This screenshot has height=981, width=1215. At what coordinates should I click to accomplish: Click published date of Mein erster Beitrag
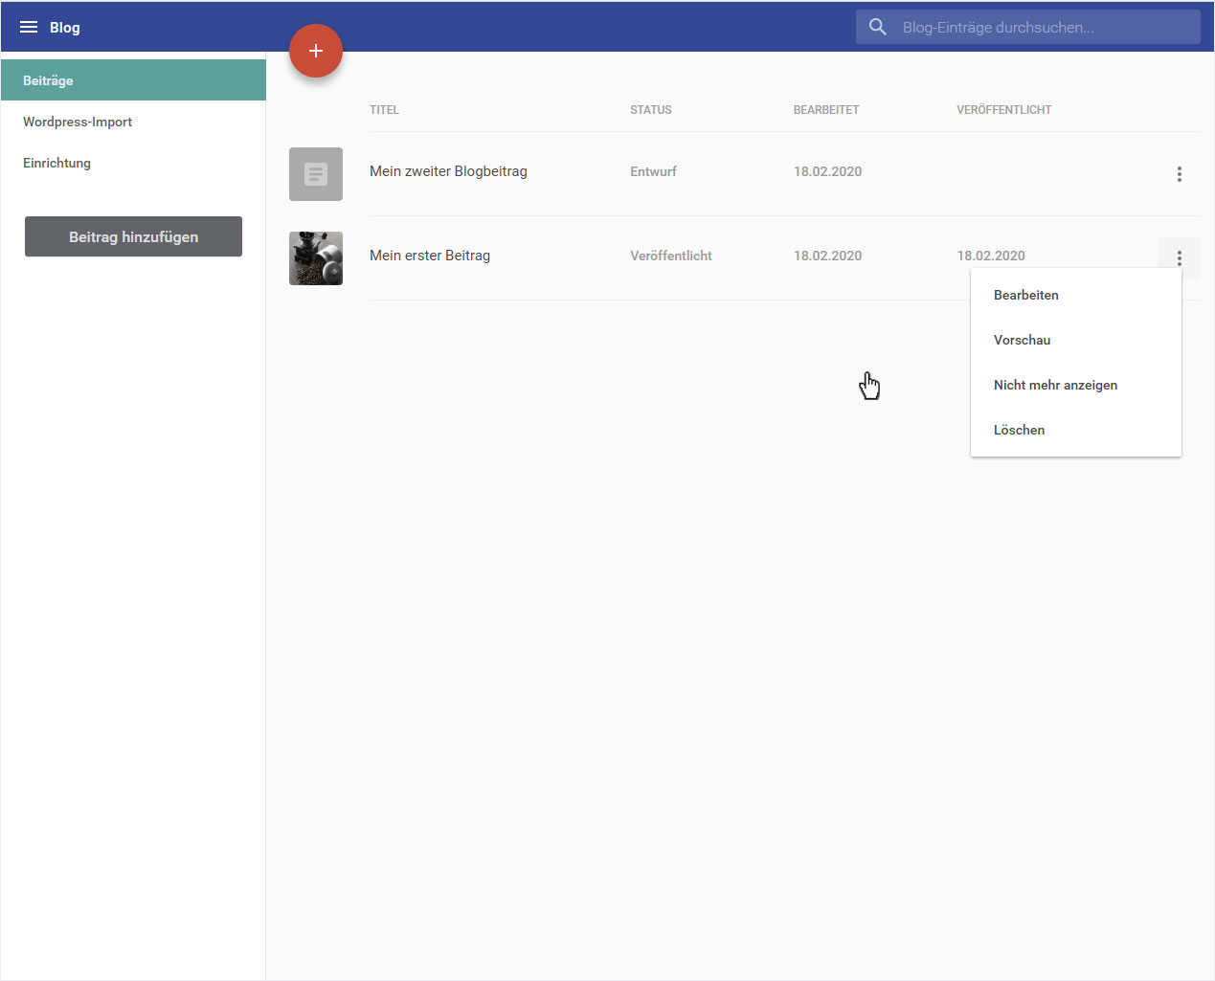(x=991, y=256)
